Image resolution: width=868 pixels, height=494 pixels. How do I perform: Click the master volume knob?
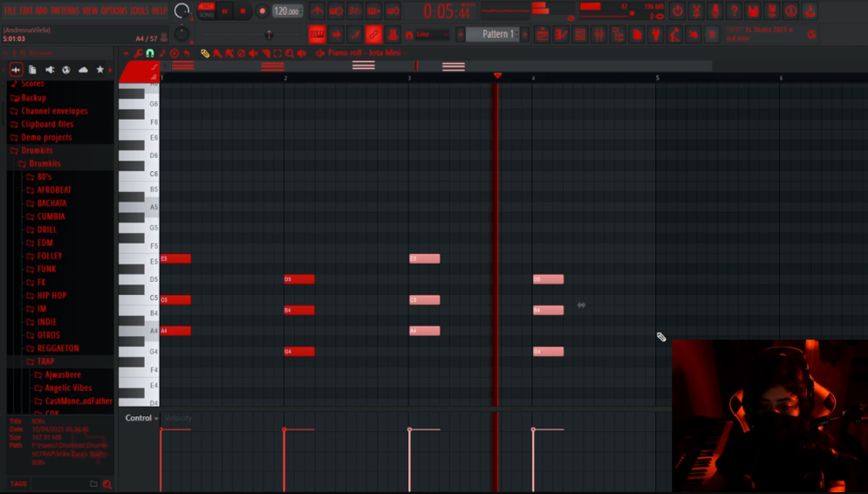[181, 11]
